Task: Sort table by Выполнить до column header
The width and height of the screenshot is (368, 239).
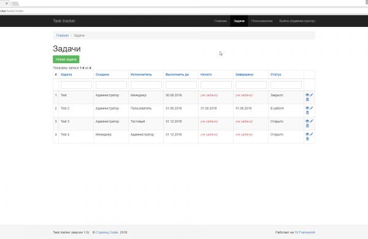Action: (x=177, y=75)
